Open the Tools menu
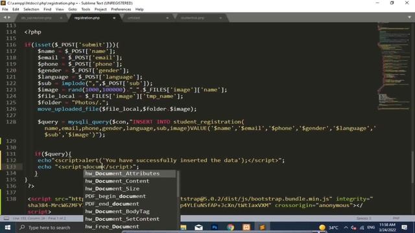Viewport: 415px width, 233px height. (x=86, y=9)
